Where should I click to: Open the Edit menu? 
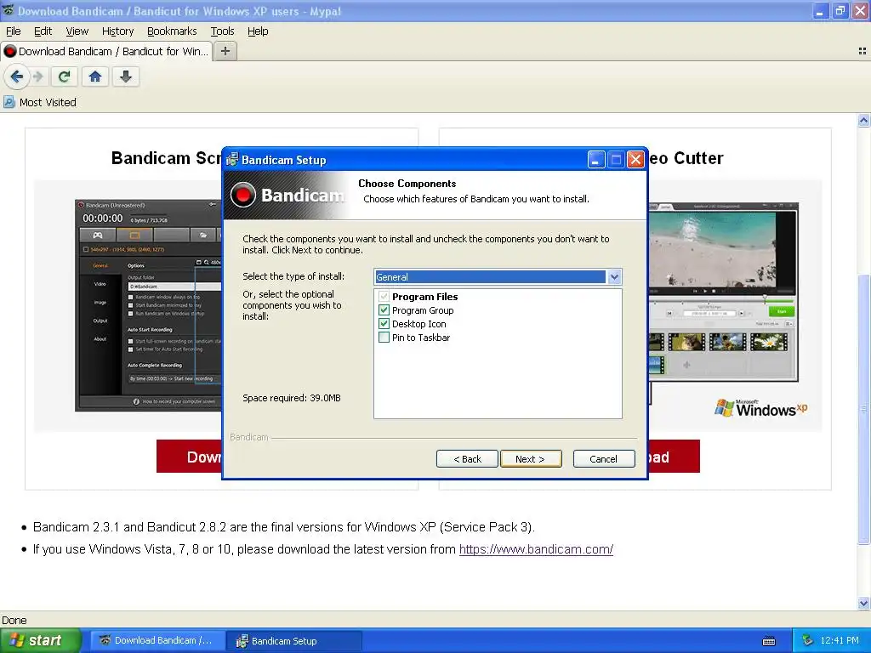[x=43, y=31]
